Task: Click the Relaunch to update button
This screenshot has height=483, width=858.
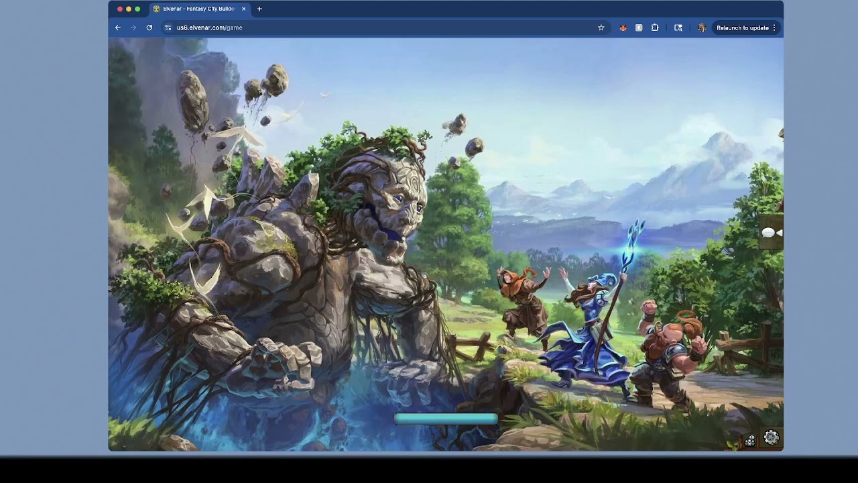Action: [743, 28]
